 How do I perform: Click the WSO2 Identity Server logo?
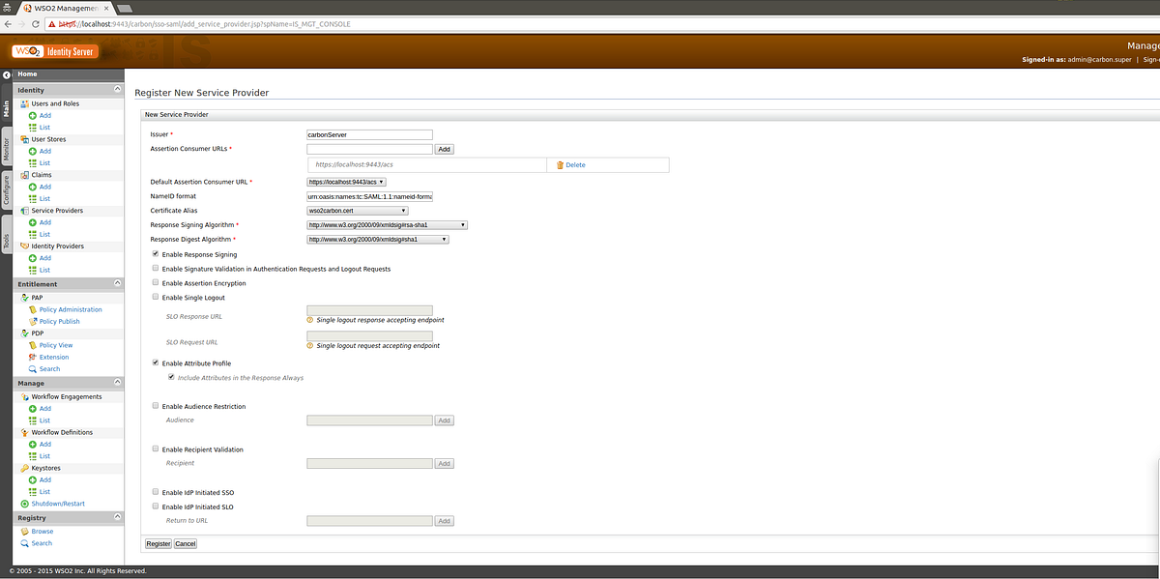(x=53, y=50)
